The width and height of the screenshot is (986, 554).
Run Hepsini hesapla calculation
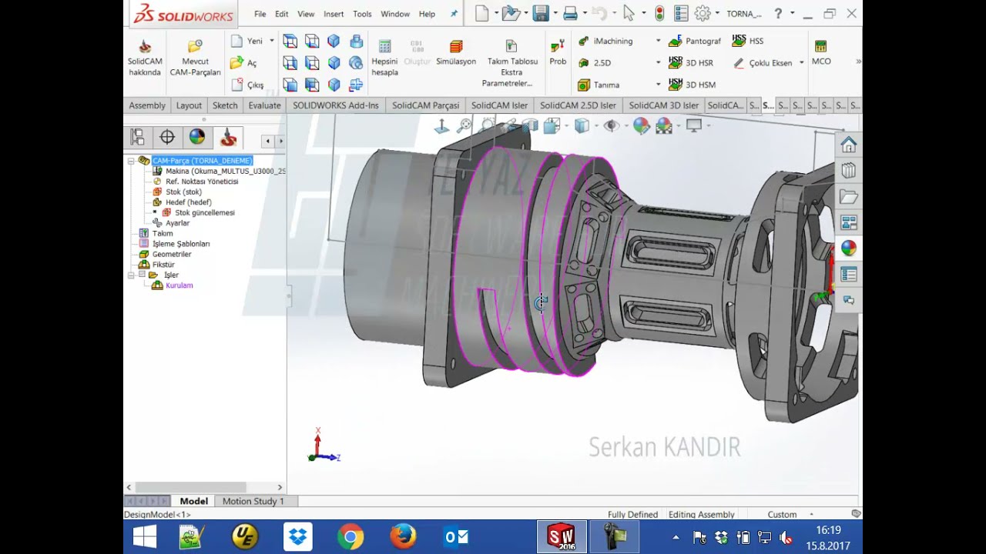(x=384, y=58)
